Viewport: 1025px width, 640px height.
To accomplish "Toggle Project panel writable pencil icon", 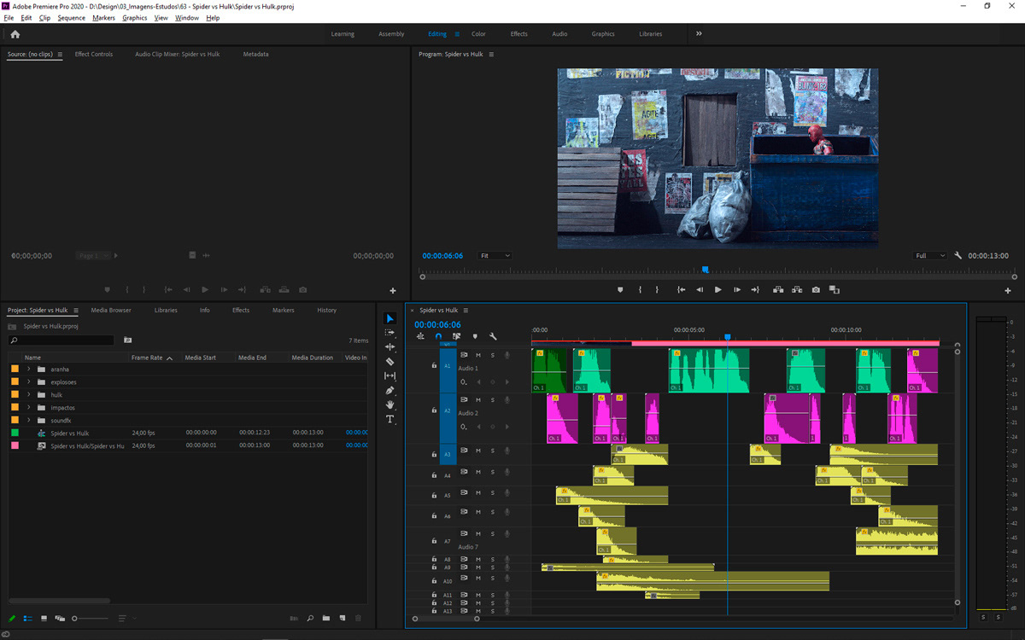I will (12, 619).
